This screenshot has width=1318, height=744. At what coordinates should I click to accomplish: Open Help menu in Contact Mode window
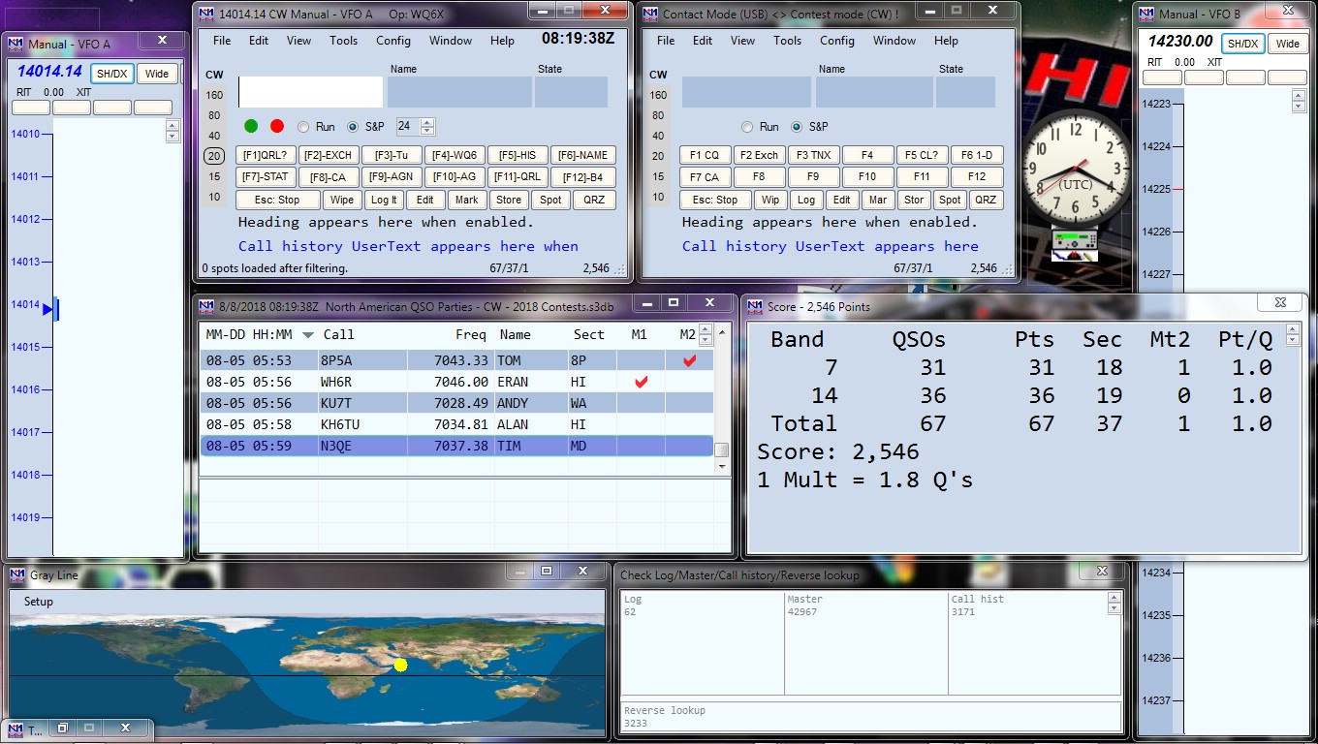click(946, 41)
